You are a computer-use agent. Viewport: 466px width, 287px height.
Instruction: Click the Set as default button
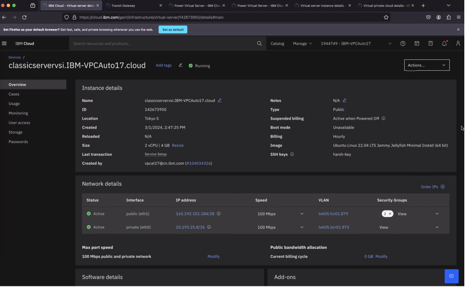pyautogui.click(x=172, y=29)
